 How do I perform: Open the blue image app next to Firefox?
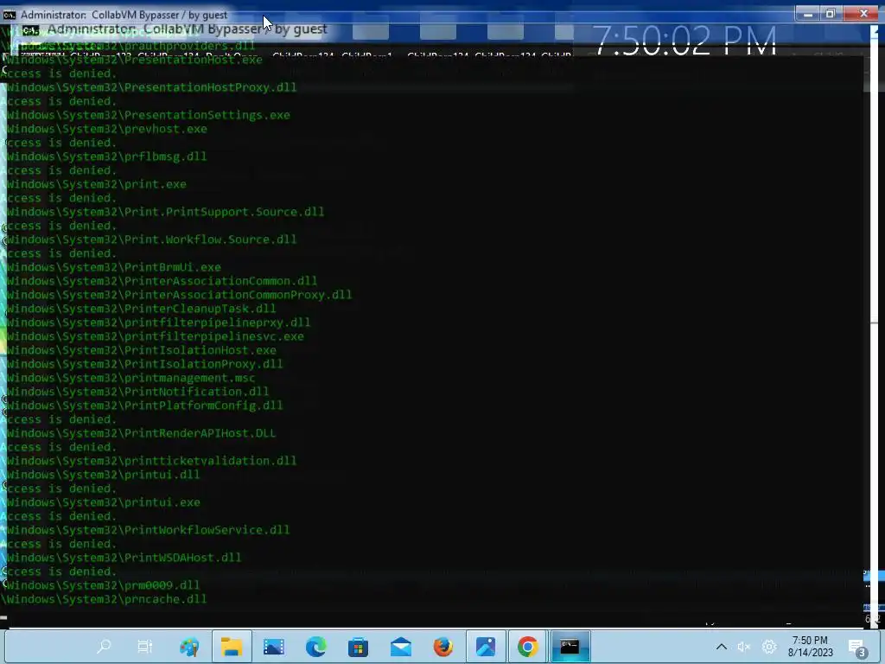tap(486, 647)
